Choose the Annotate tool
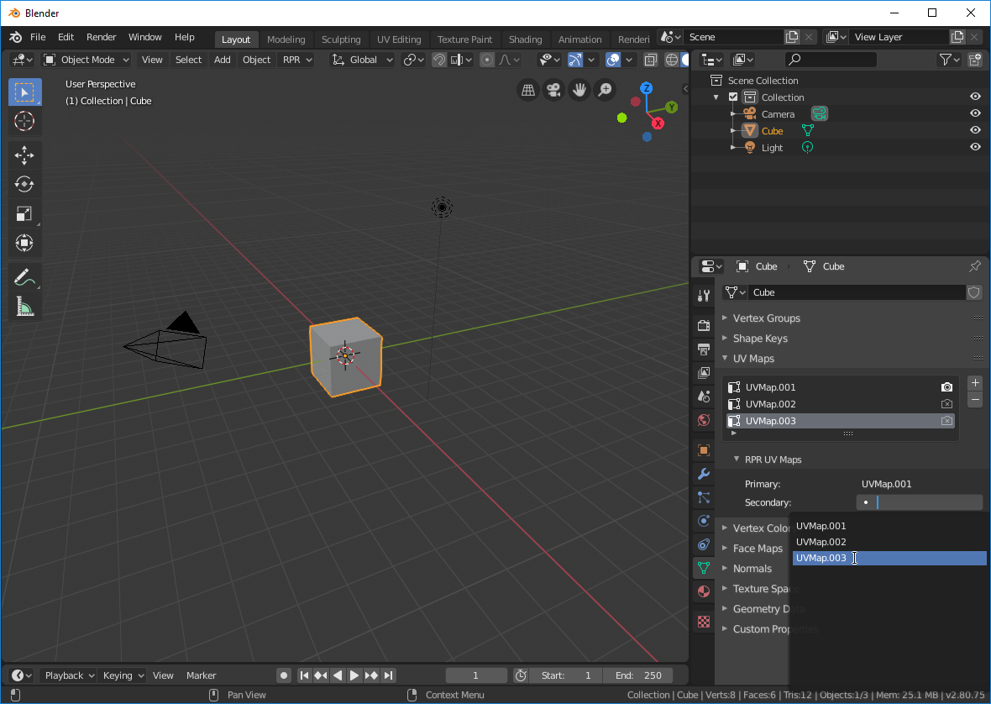Screen dimensions: 991x704 coord(24,276)
